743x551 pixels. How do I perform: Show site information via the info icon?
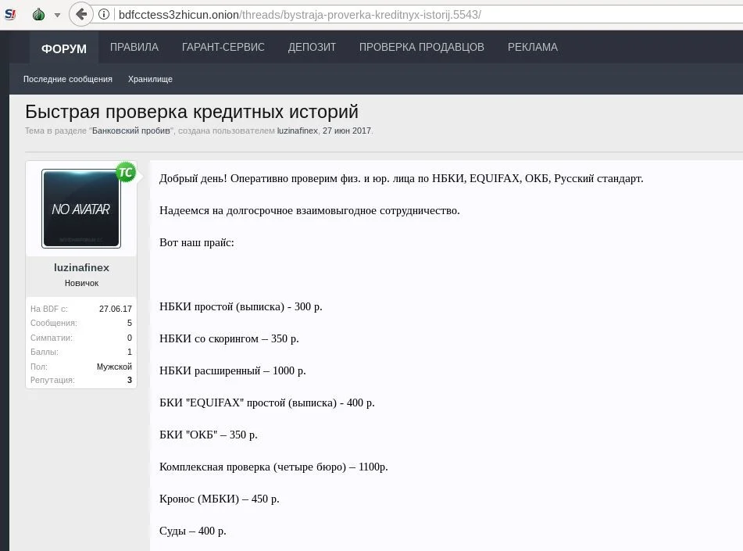pyautogui.click(x=104, y=15)
